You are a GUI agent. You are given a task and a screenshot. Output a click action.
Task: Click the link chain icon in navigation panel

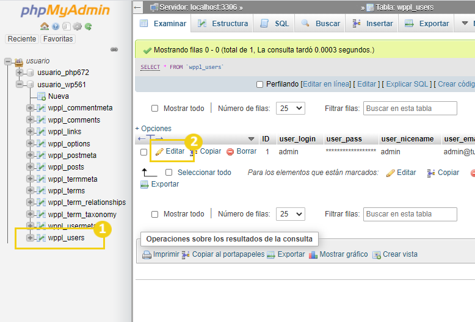pyautogui.click(x=114, y=49)
